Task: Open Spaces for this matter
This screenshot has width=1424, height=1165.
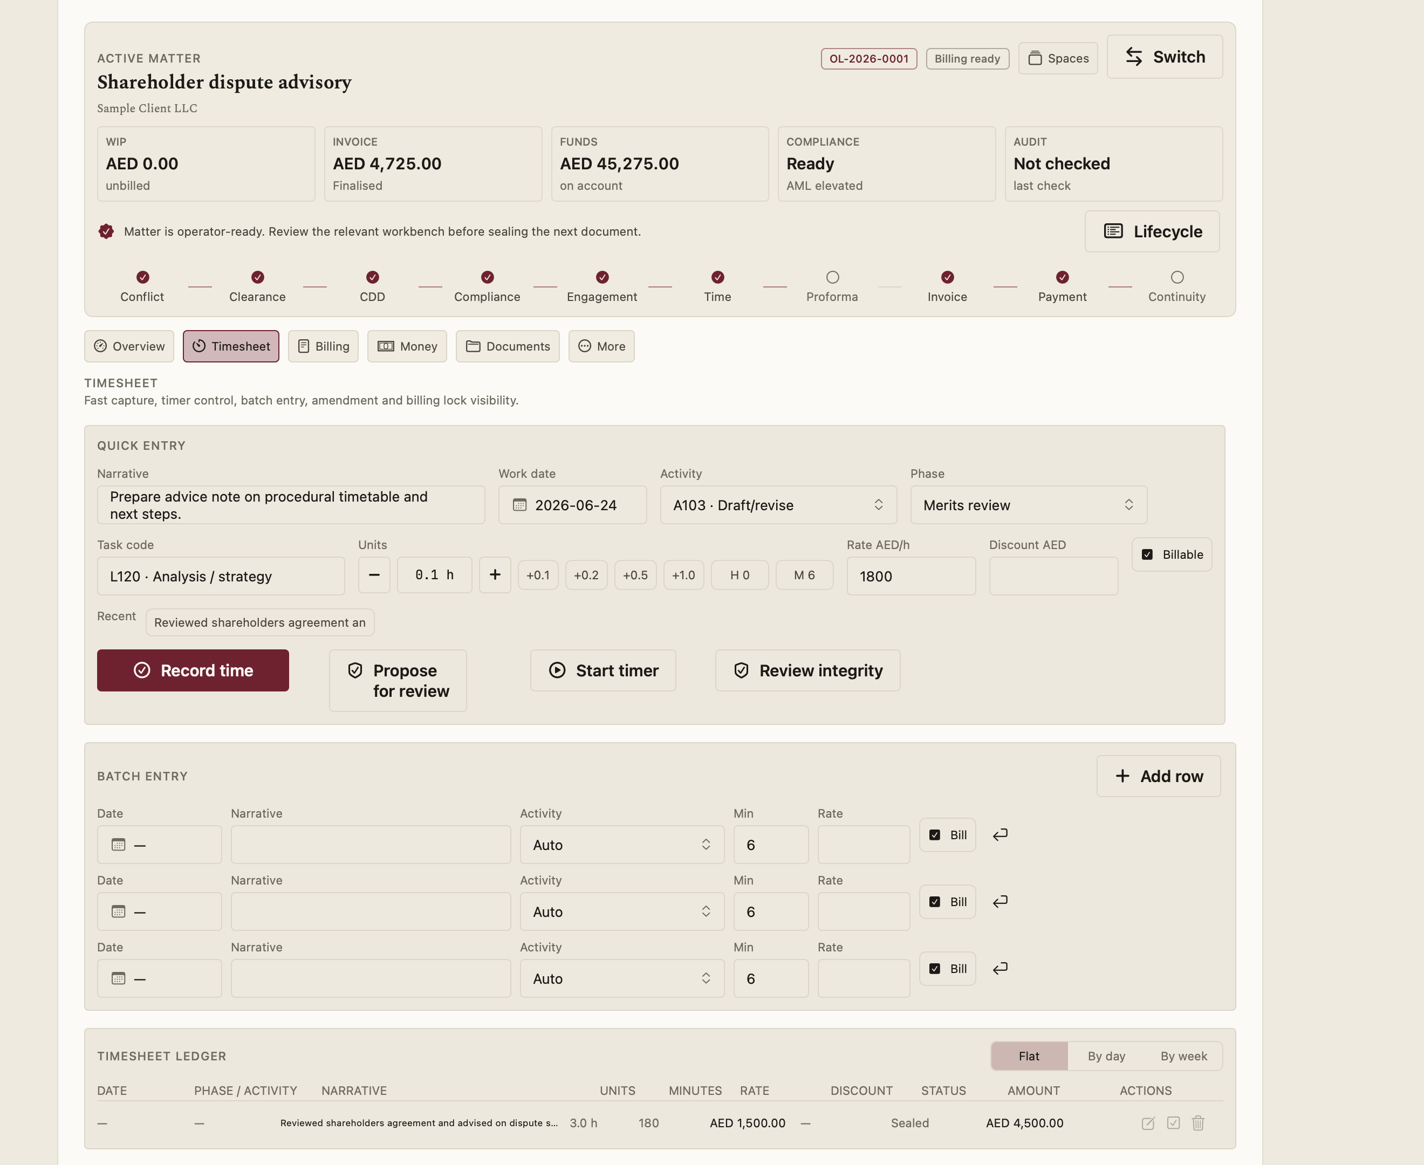Action: [x=1058, y=58]
